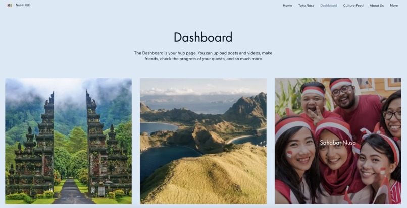Click the NusaHUB logo icon
Image resolution: width=407 pixels, height=208 pixels.
[x=10, y=5]
